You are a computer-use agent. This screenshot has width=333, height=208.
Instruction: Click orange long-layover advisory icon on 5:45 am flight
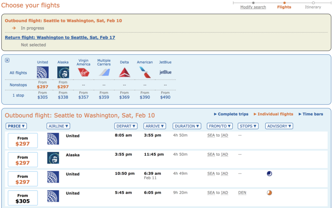(269, 193)
